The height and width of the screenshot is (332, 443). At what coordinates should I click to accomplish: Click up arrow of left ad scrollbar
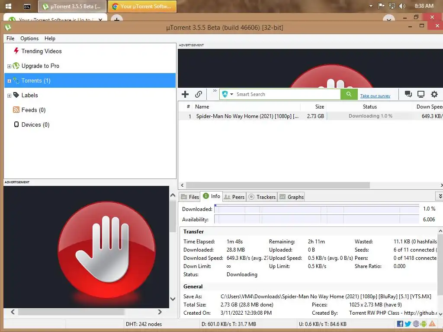pos(173,195)
